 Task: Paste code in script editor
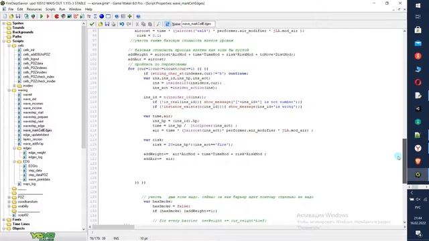click(149, 24)
